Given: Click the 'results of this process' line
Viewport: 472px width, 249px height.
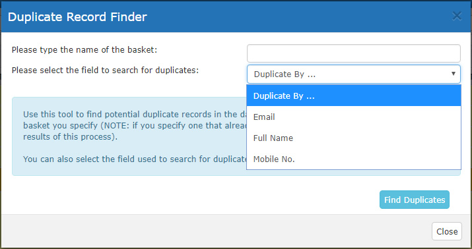Looking at the screenshot, I should click(x=70, y=136).
